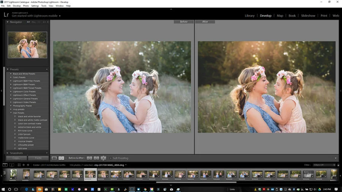Set Navigator zoom to FILL
The image size is (342, 192).
pyautogui.click(x=33, y=22)
